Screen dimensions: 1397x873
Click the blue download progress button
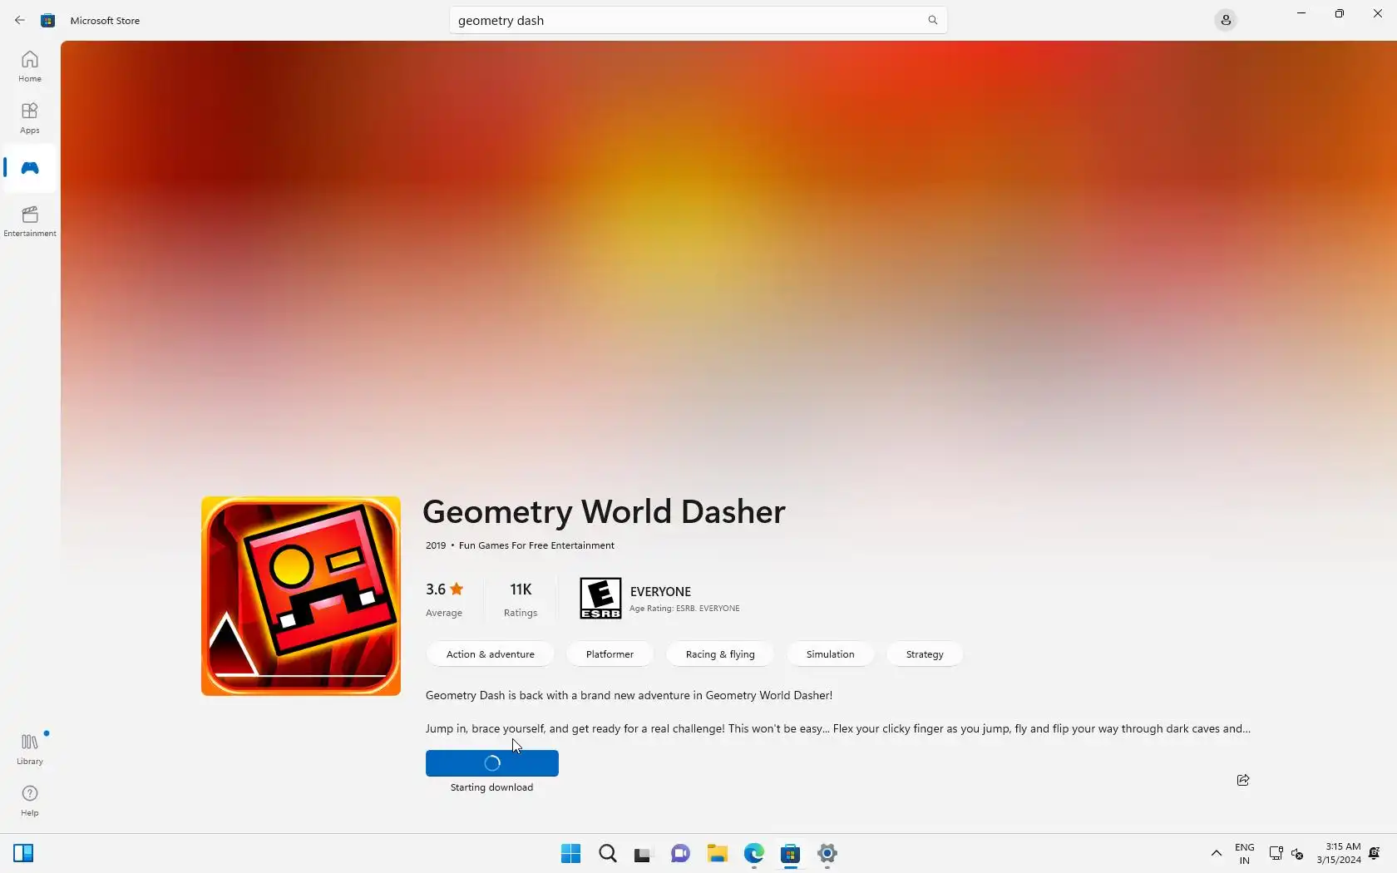(492, 763)
